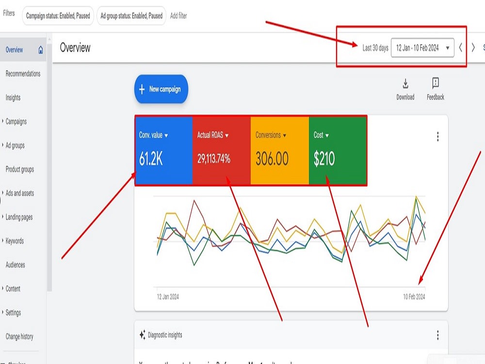
Task: Click the 12 Jan 2024 chart axis label
Action: point(168,297)
